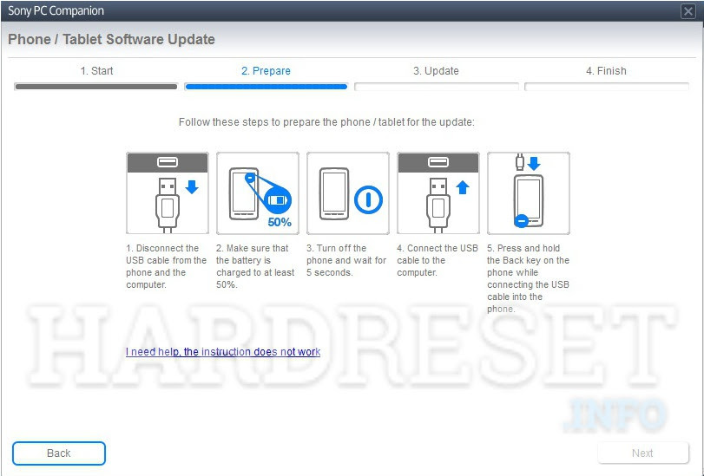Click the blue power button icon

pyautogui.click(x=368, y=199)
